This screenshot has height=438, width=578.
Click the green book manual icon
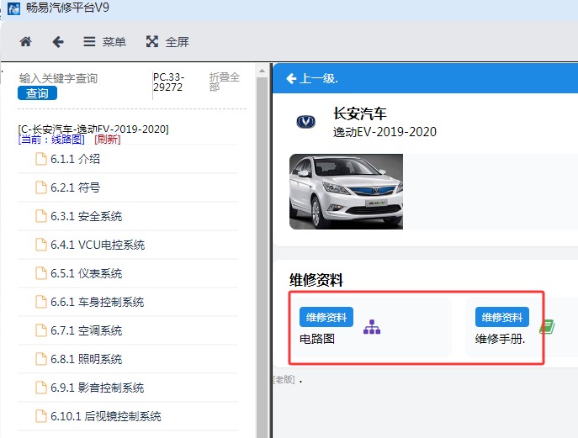[547, 327]
